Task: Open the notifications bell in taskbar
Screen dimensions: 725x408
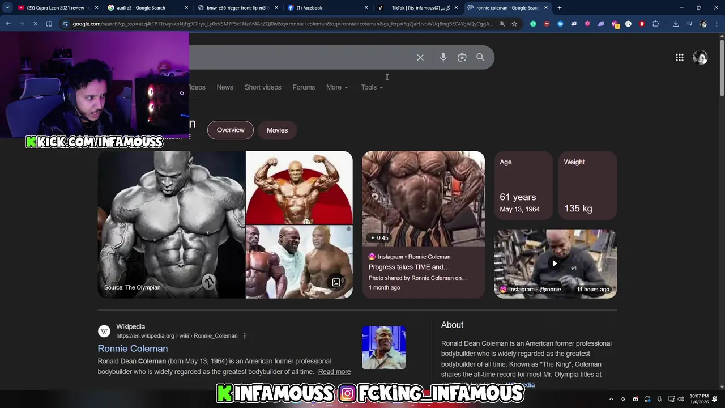Action: (x=715, y=399)
